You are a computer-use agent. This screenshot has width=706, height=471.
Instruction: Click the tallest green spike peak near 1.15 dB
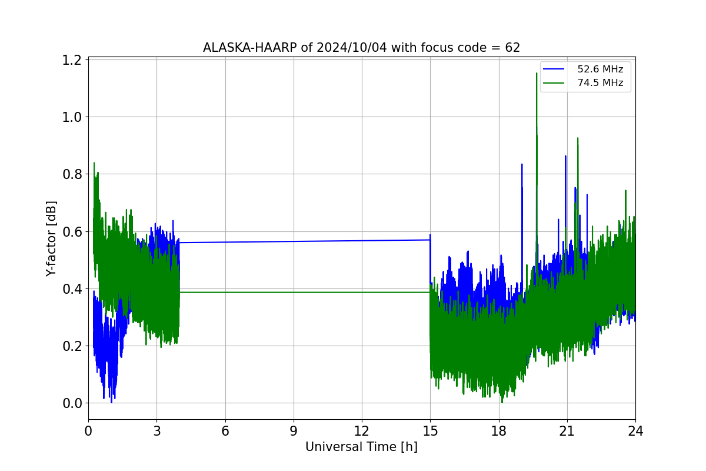pos(537,74)
